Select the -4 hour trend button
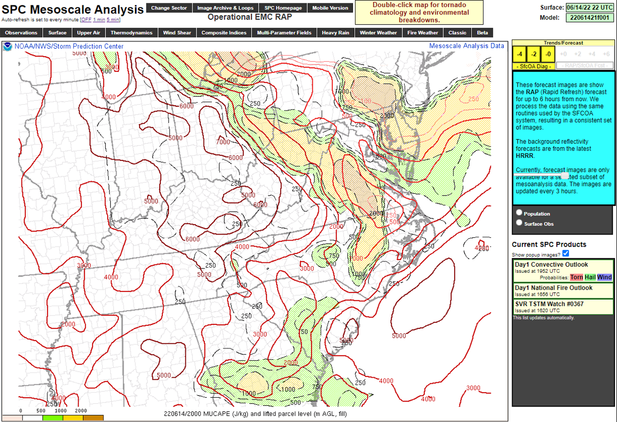The height and width of the screenshot is (422, 617). tap(519, 54)
